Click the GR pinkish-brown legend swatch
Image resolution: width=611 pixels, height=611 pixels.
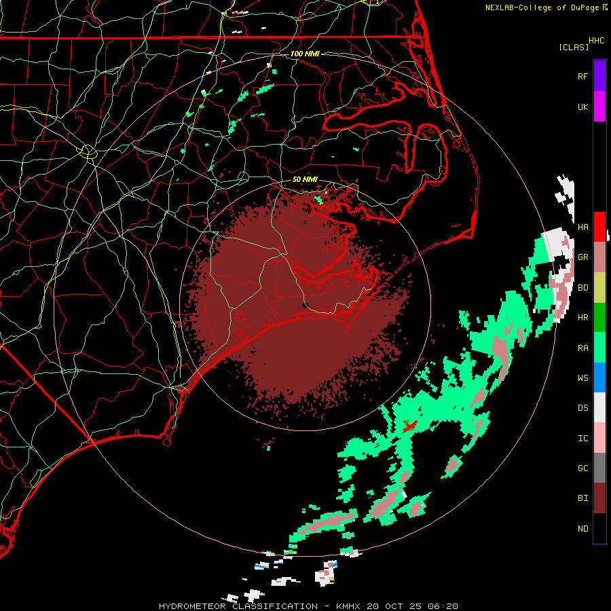click(x=599, y=257)
